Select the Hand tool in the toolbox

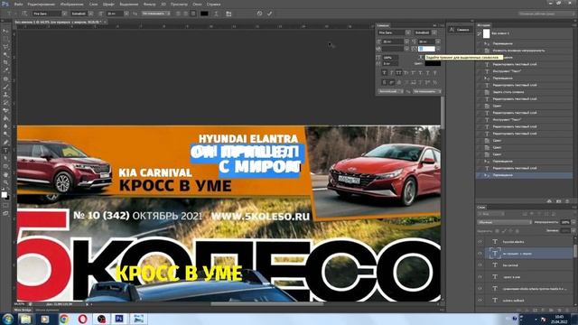5,174
